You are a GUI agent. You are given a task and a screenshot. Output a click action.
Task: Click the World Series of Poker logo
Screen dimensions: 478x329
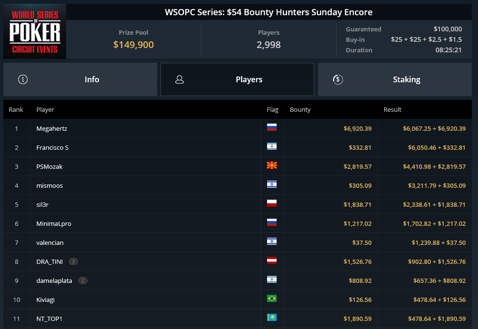point(35,31)
